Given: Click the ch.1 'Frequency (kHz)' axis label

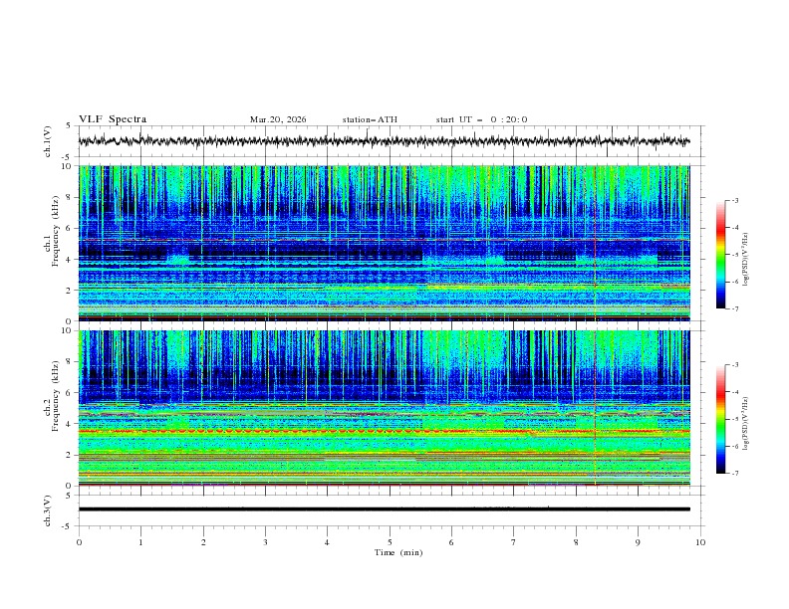Looking at the screenshot, I should (x=55, y=232).
